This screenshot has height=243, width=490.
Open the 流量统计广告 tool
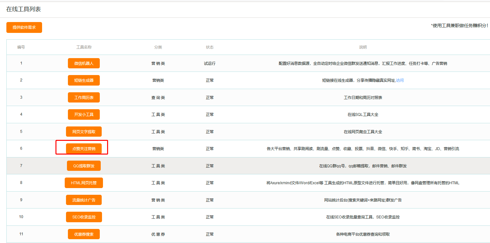point(84,200)
